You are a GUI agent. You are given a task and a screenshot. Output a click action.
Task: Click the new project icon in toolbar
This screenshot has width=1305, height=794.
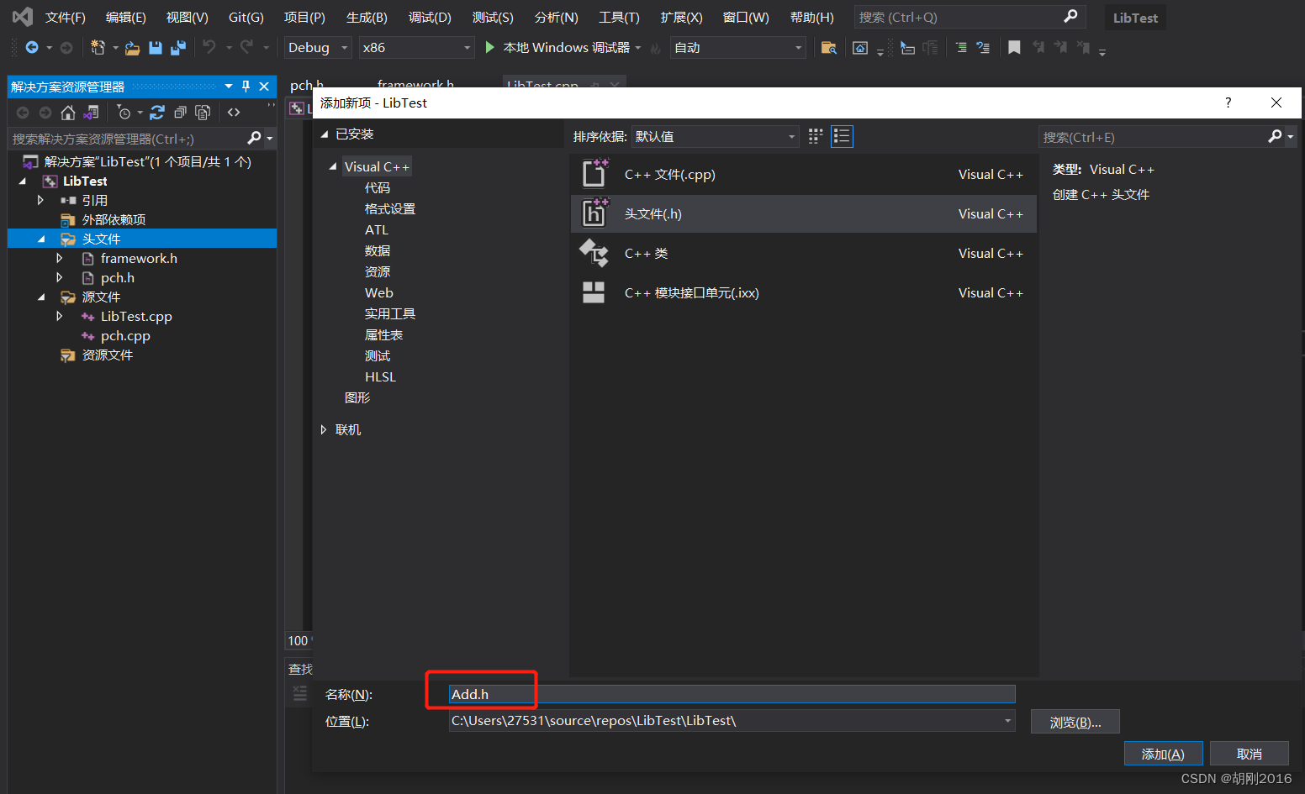coord(98,48)
